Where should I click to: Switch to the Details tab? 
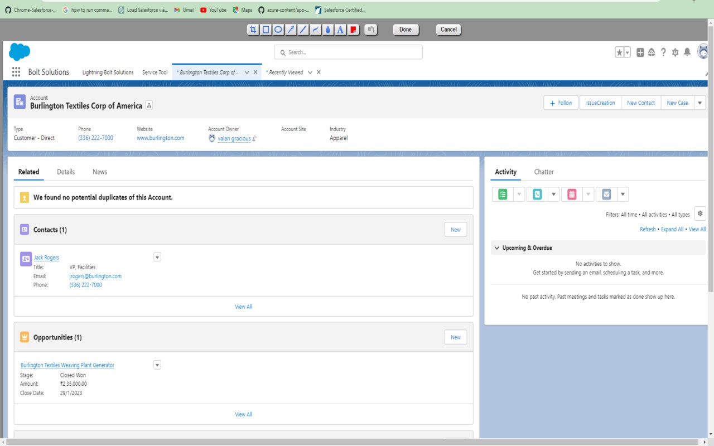pyautogui.click(x=66, y=172)
